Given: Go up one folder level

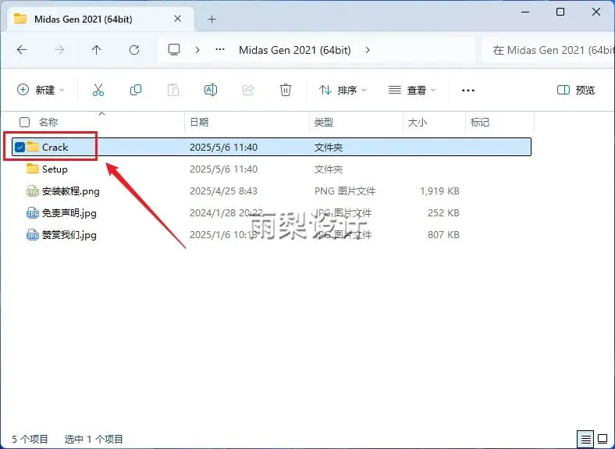Looking at the screenshot, I should pos(97,50).
